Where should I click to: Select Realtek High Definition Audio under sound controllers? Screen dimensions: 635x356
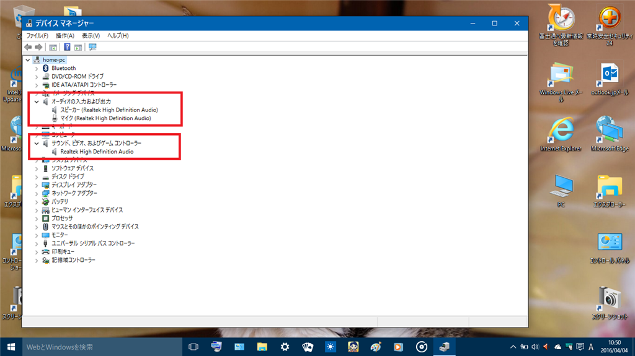pyautogui.click(x=97, y=152)
